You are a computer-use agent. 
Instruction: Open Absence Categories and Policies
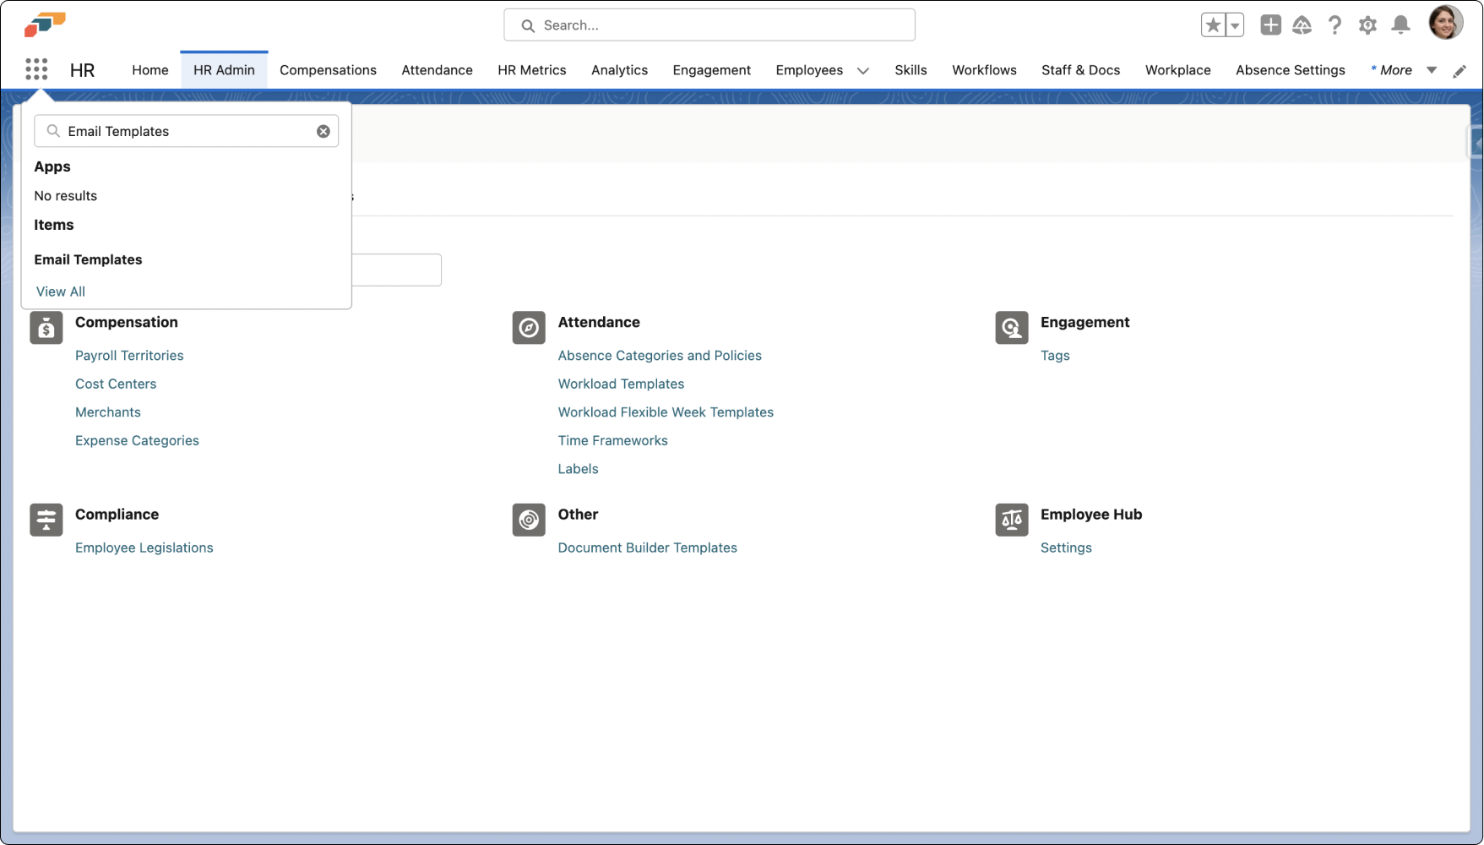(x=659, y=356)
